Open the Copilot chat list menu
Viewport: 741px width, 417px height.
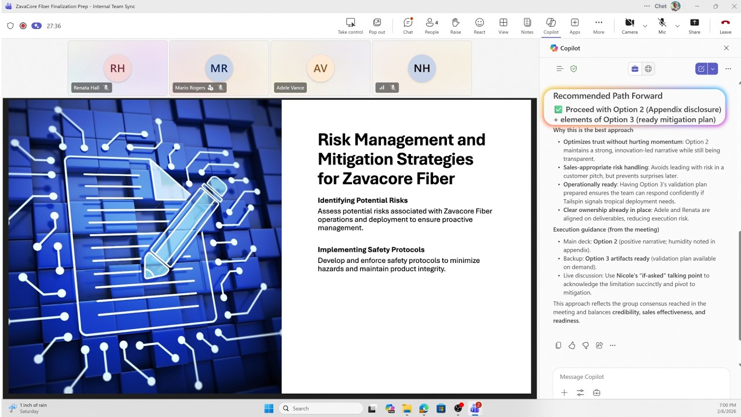[x=560, y=68]
